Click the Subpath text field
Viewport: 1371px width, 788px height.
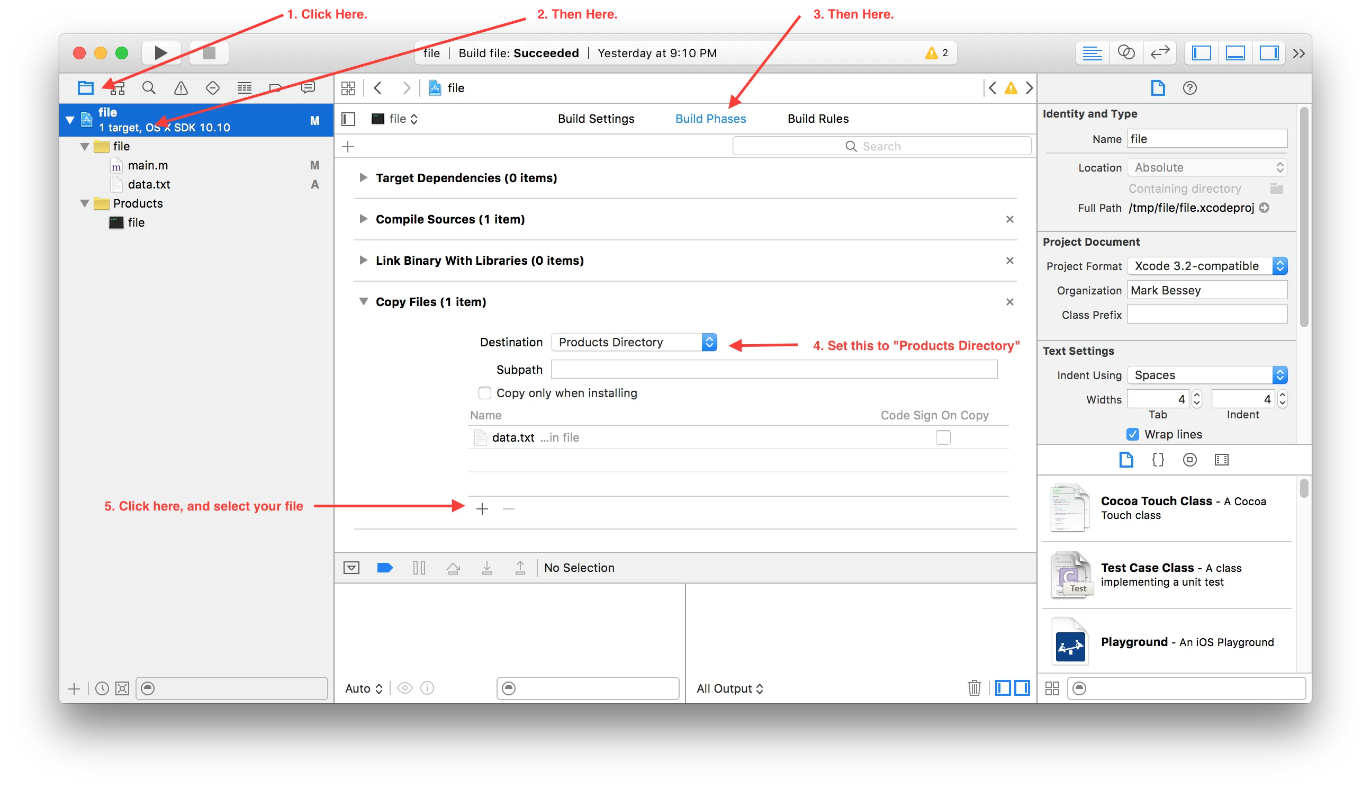[x=773, y=370]
